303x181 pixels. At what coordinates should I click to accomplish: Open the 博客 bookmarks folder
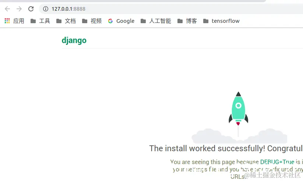[187, 21]
